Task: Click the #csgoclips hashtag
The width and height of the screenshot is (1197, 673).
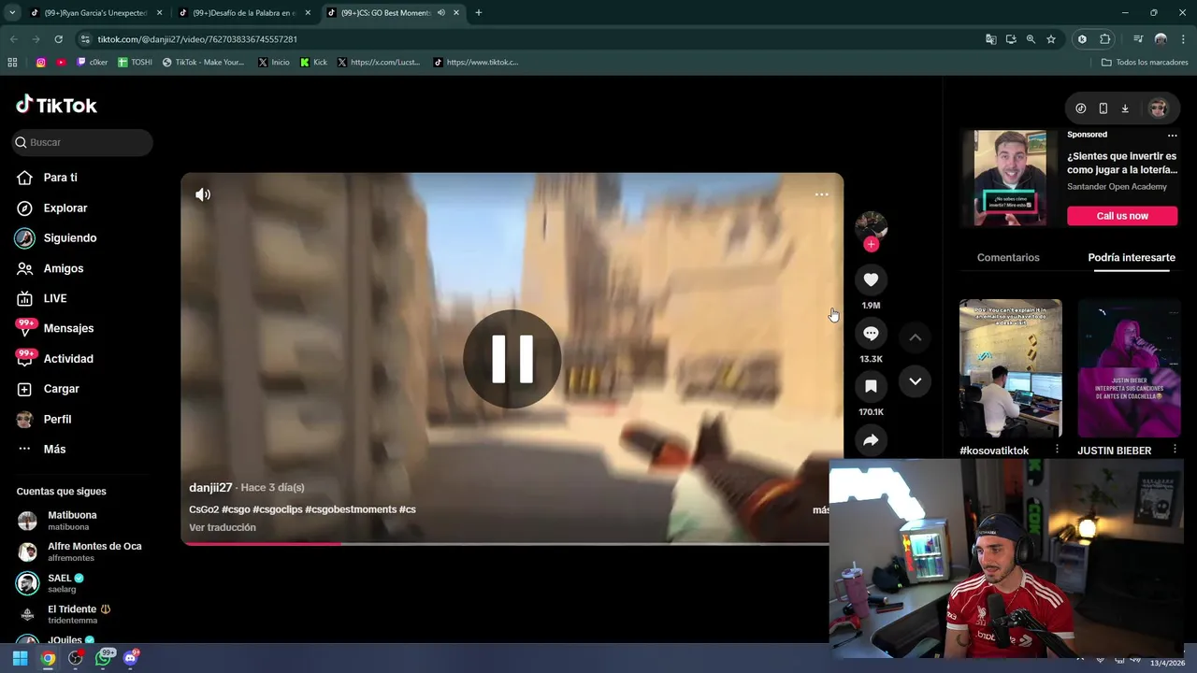Action: [x=277, y=509]
